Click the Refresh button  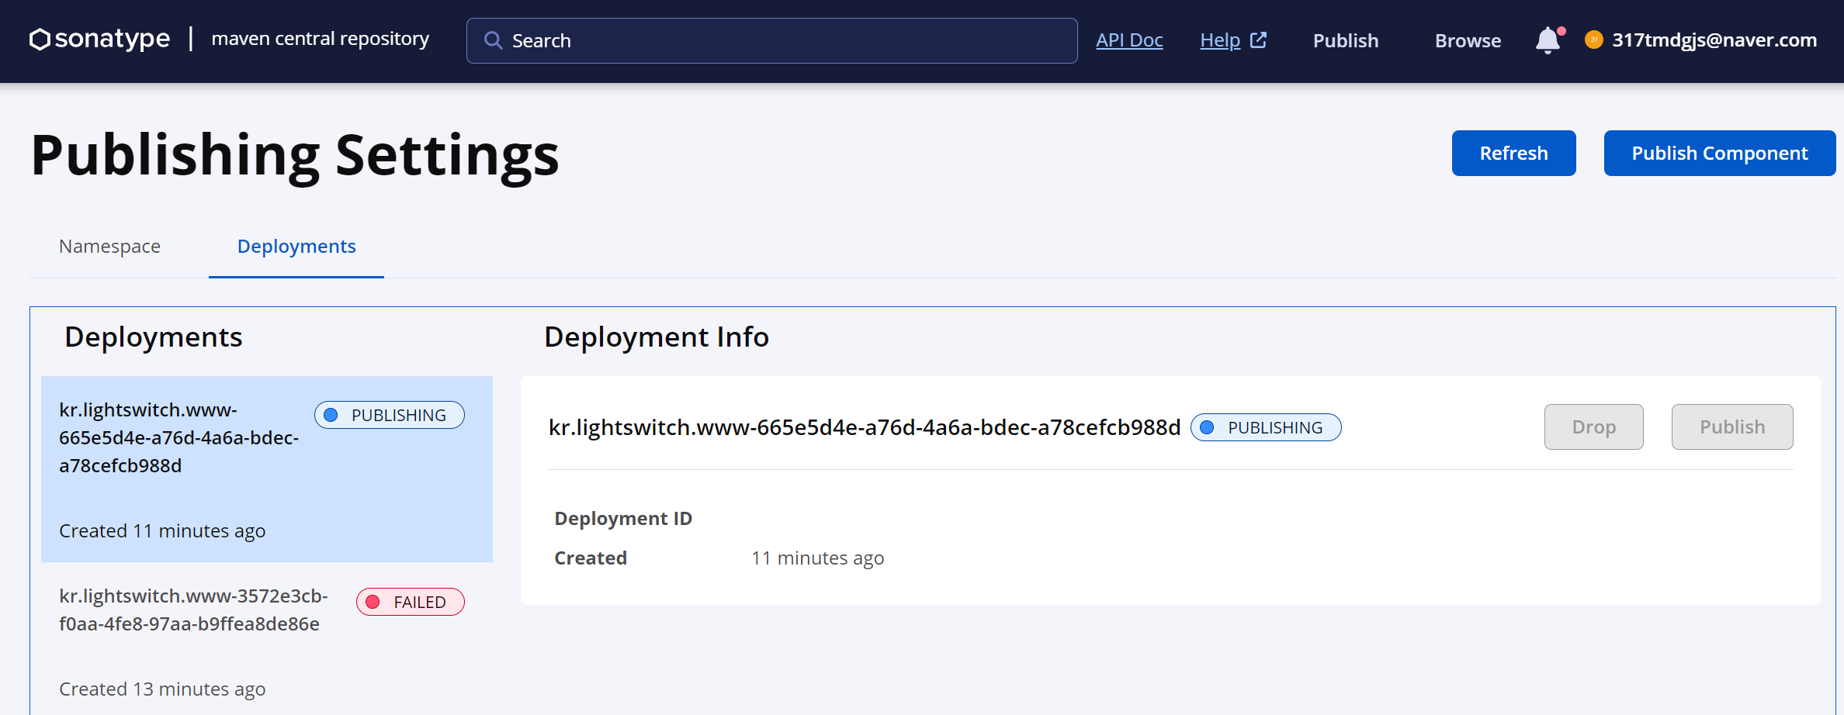1513,153
